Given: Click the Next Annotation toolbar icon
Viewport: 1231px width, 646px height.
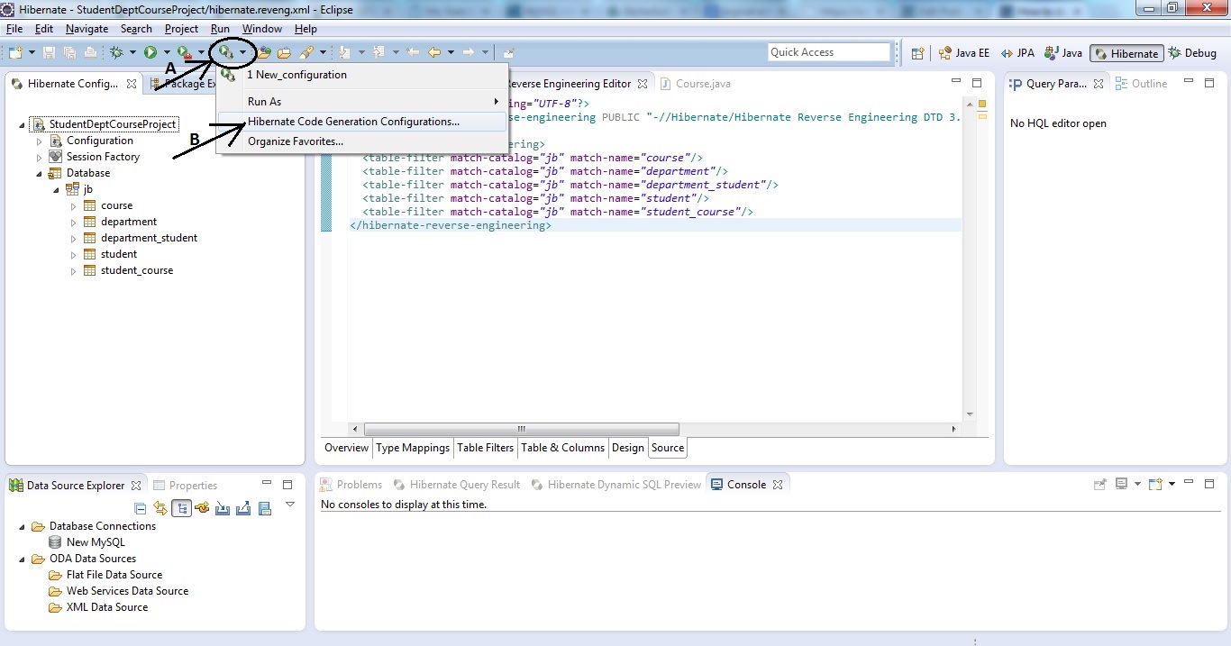Looking at the screenshot, I should 346,53.
